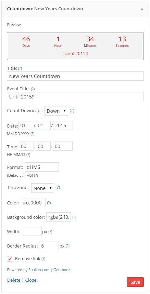The width and height of the screenshot is (150, 294).
Task: Click the Delete link
Action: [x=14, y=280]
